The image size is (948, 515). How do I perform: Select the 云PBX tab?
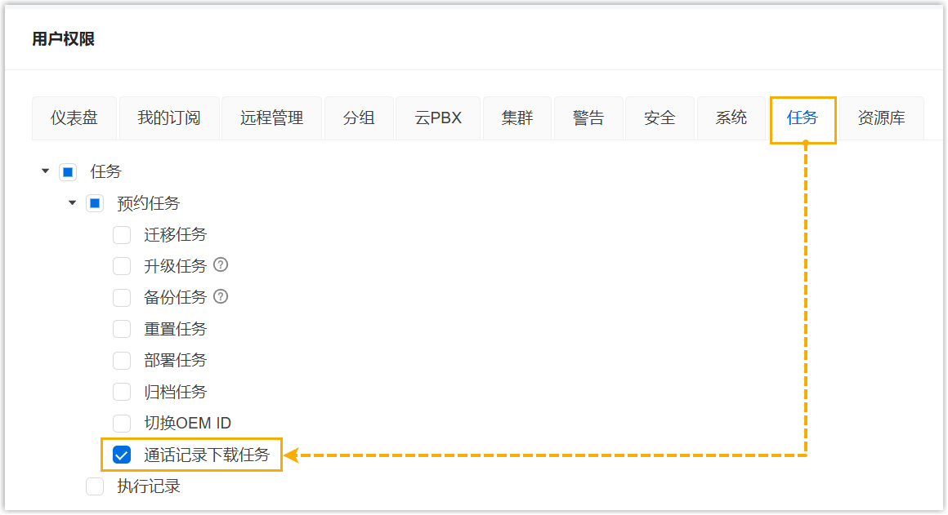(438, 118)
